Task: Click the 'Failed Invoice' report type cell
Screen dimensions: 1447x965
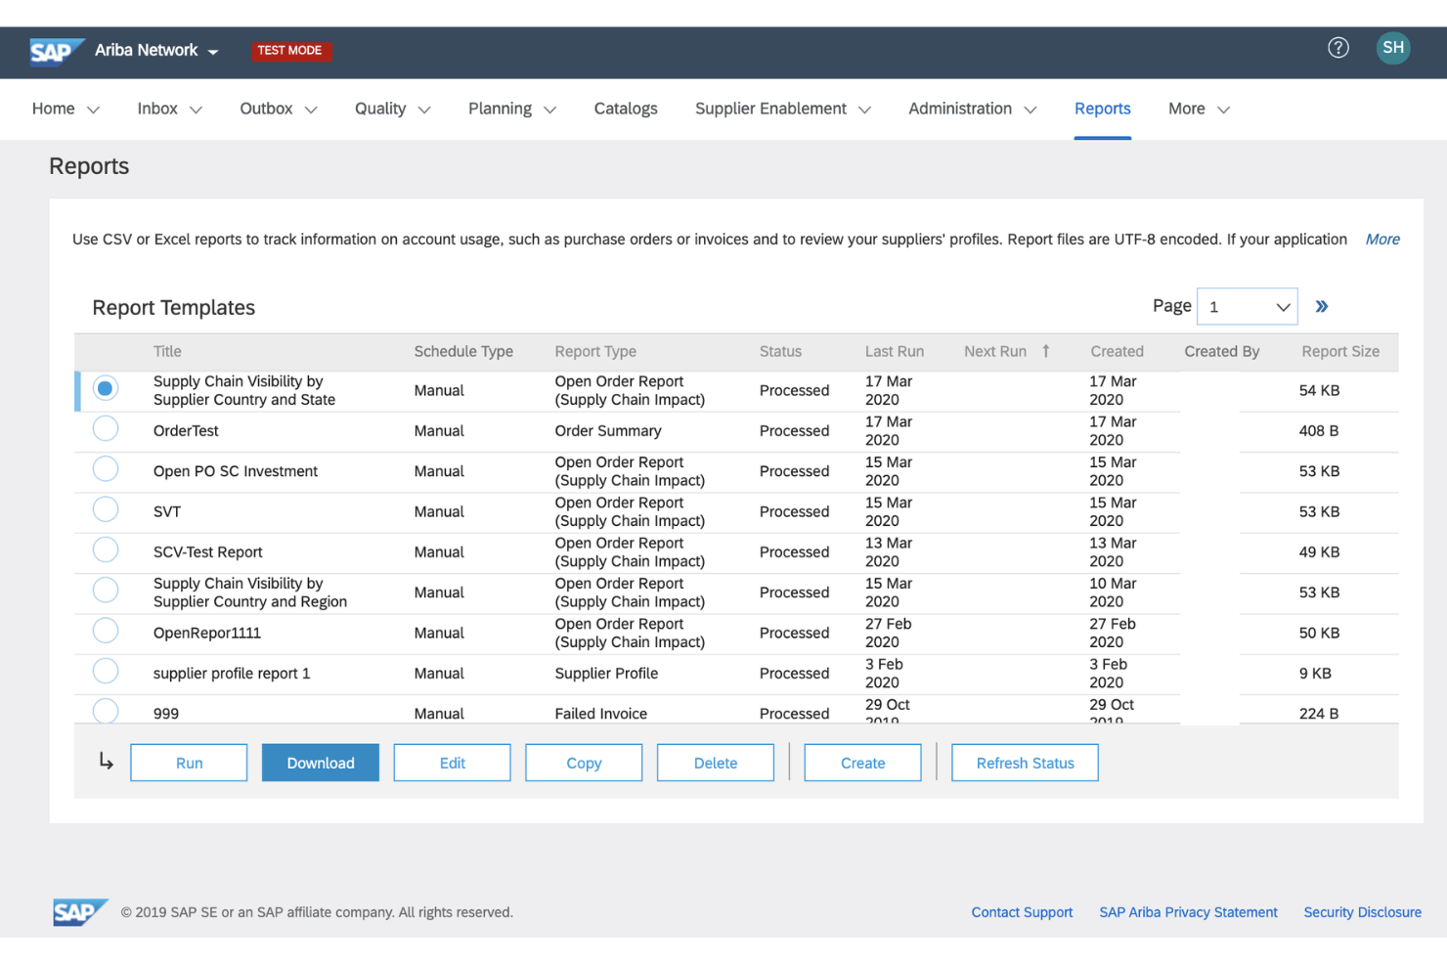Action: (601, 713)
